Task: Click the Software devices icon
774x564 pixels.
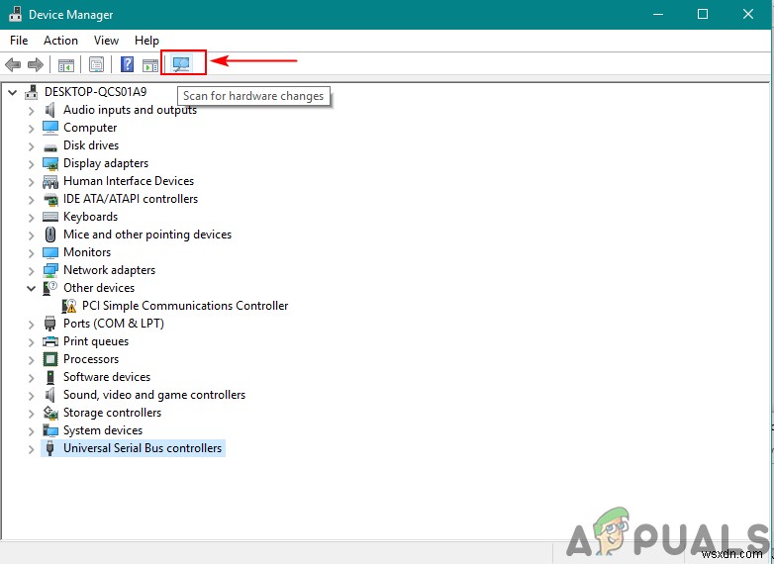Action: [x=49, y=377]
